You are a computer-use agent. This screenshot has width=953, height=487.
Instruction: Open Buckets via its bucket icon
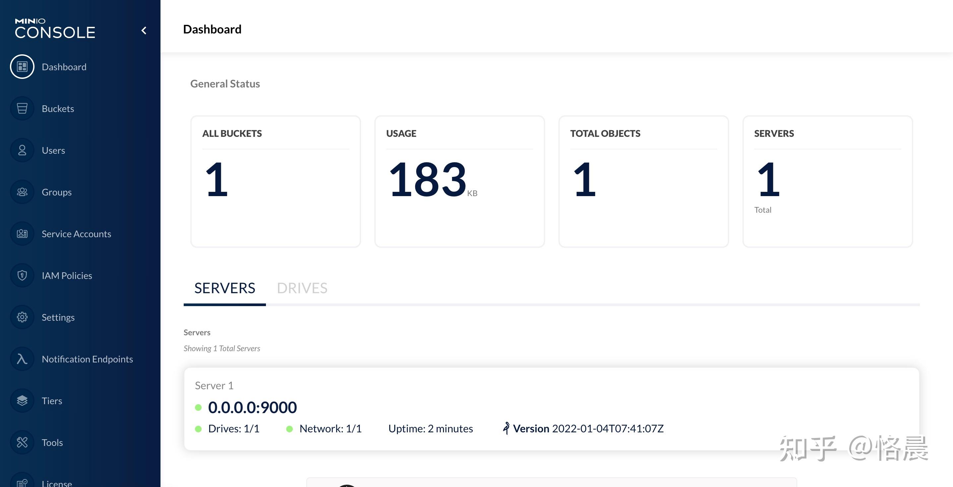click(22, 109)
